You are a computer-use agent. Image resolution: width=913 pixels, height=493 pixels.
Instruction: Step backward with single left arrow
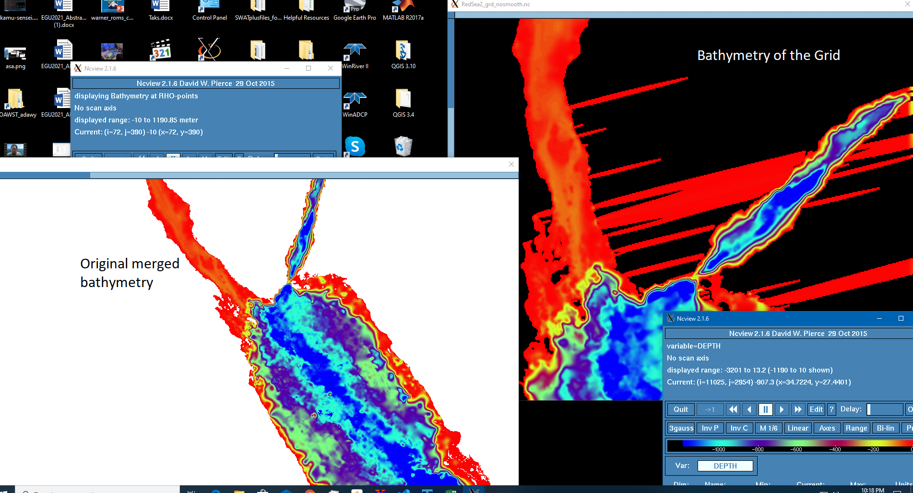point(749,409)
